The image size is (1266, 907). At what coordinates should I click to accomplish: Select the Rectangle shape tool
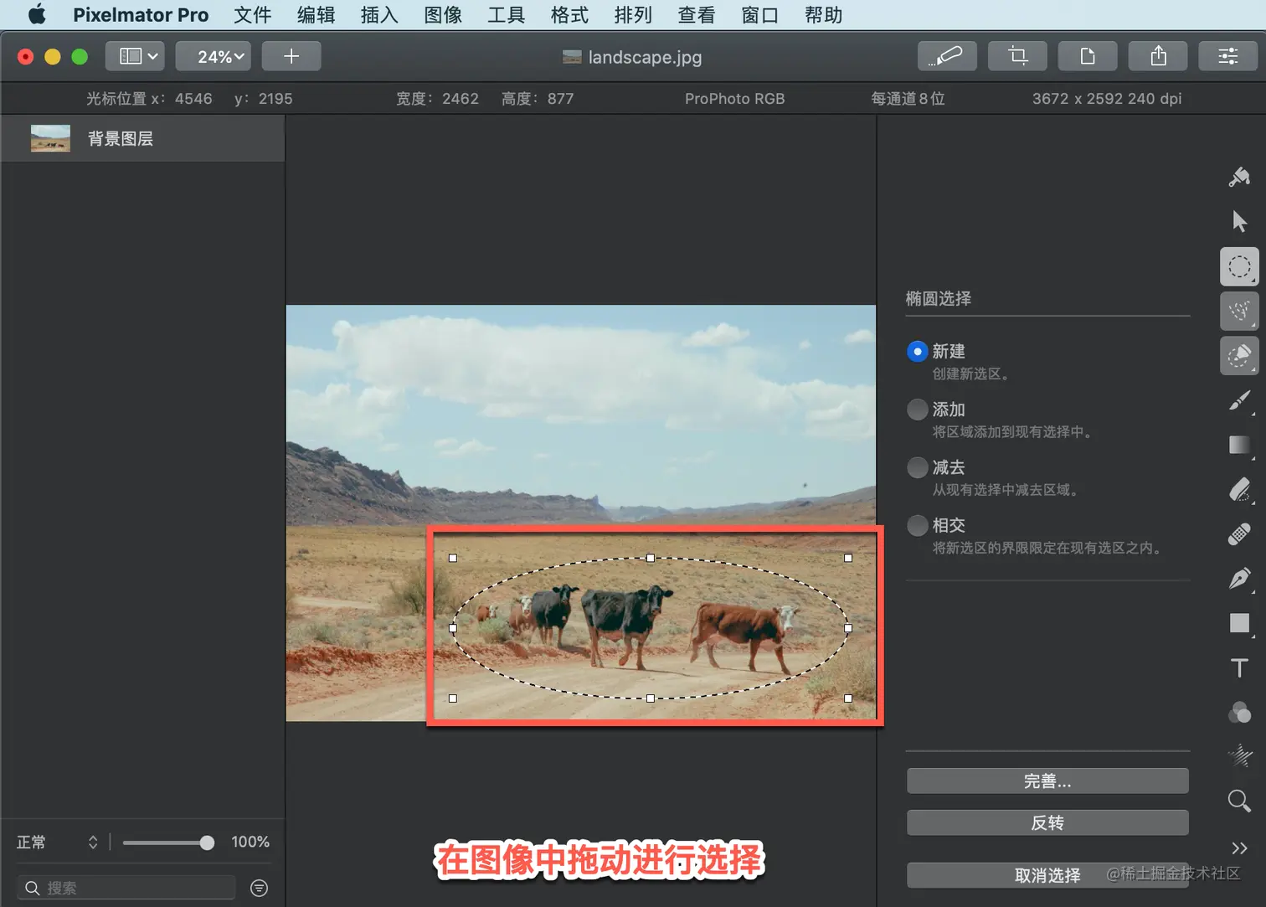[1239, 622]
